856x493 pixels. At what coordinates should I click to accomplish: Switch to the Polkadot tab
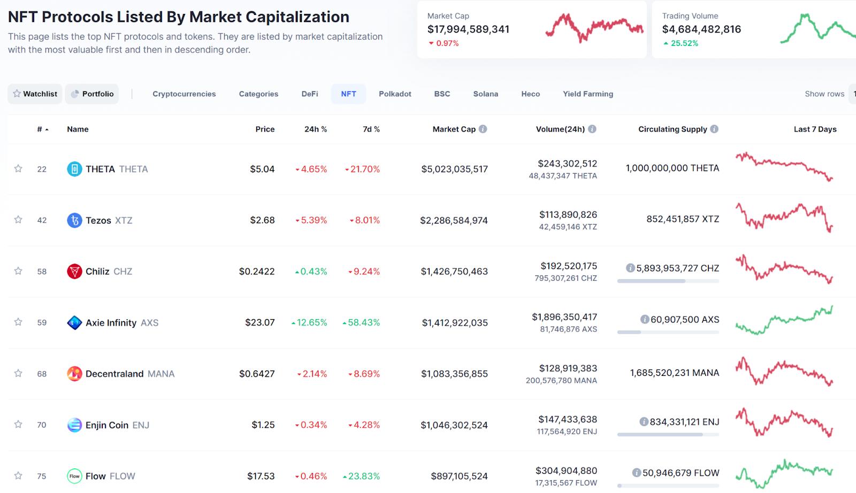(x=395, y=94)
